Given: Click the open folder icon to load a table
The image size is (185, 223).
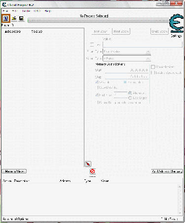Looking at the screenshot, I should [x=14, y=18].
